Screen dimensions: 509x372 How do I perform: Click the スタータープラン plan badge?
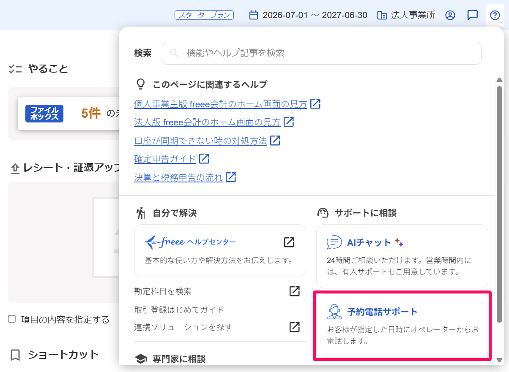(x=204, y=15)
